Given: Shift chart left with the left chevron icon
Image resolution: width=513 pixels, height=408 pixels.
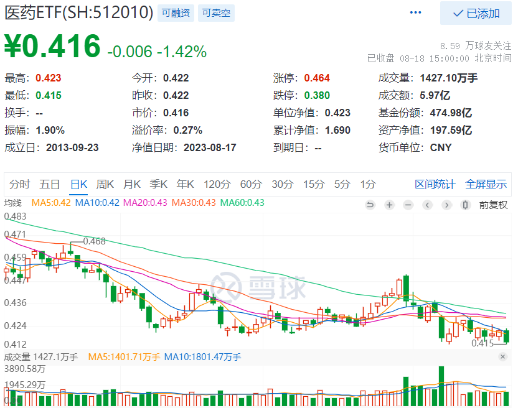Looking at the screenshot, I should 427,205.
